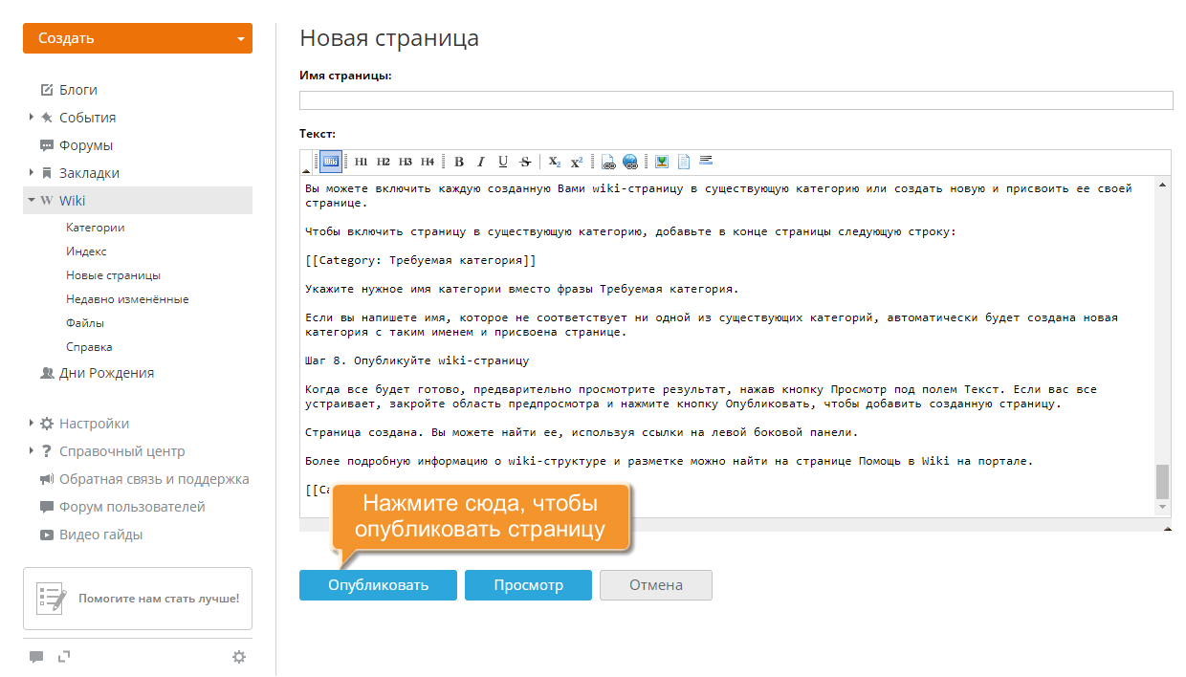Screen dimensions: 1186x677
Task: Click the editor scrollbar down arrow
Action: pyautogui.click(x=1163, y=507)
